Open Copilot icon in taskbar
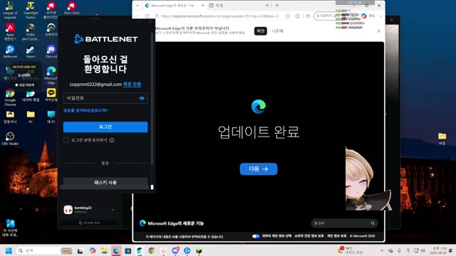Screen dimensions: 456x256 [x=93, y=250]
